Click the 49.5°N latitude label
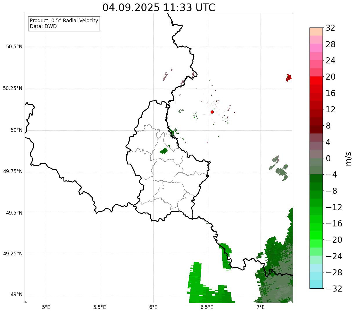The width and height of the screenshot is (355, 313). [14, 213]
